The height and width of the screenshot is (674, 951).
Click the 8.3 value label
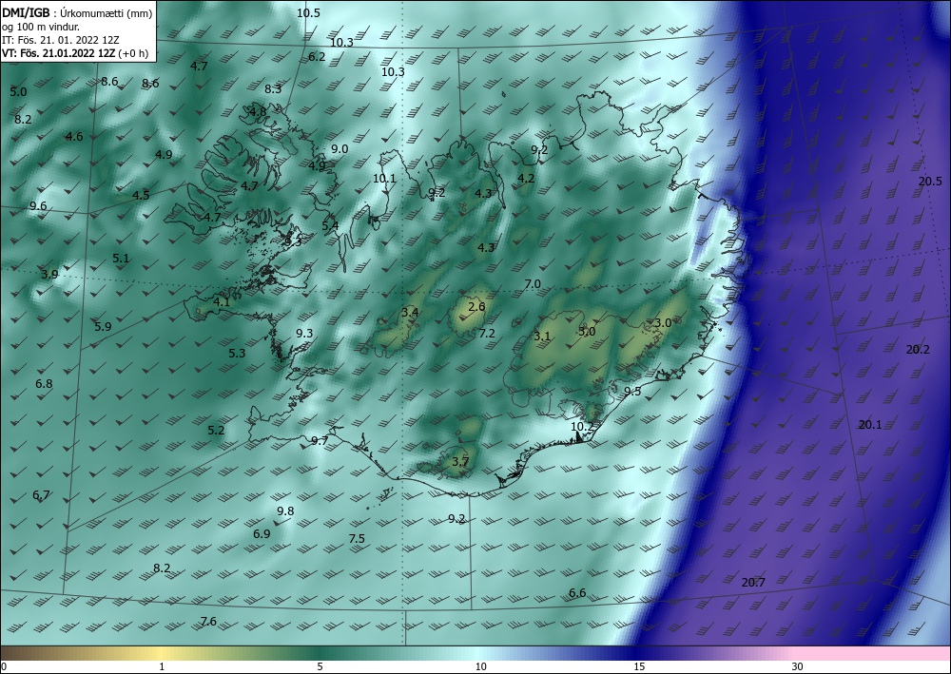point(273,89)
